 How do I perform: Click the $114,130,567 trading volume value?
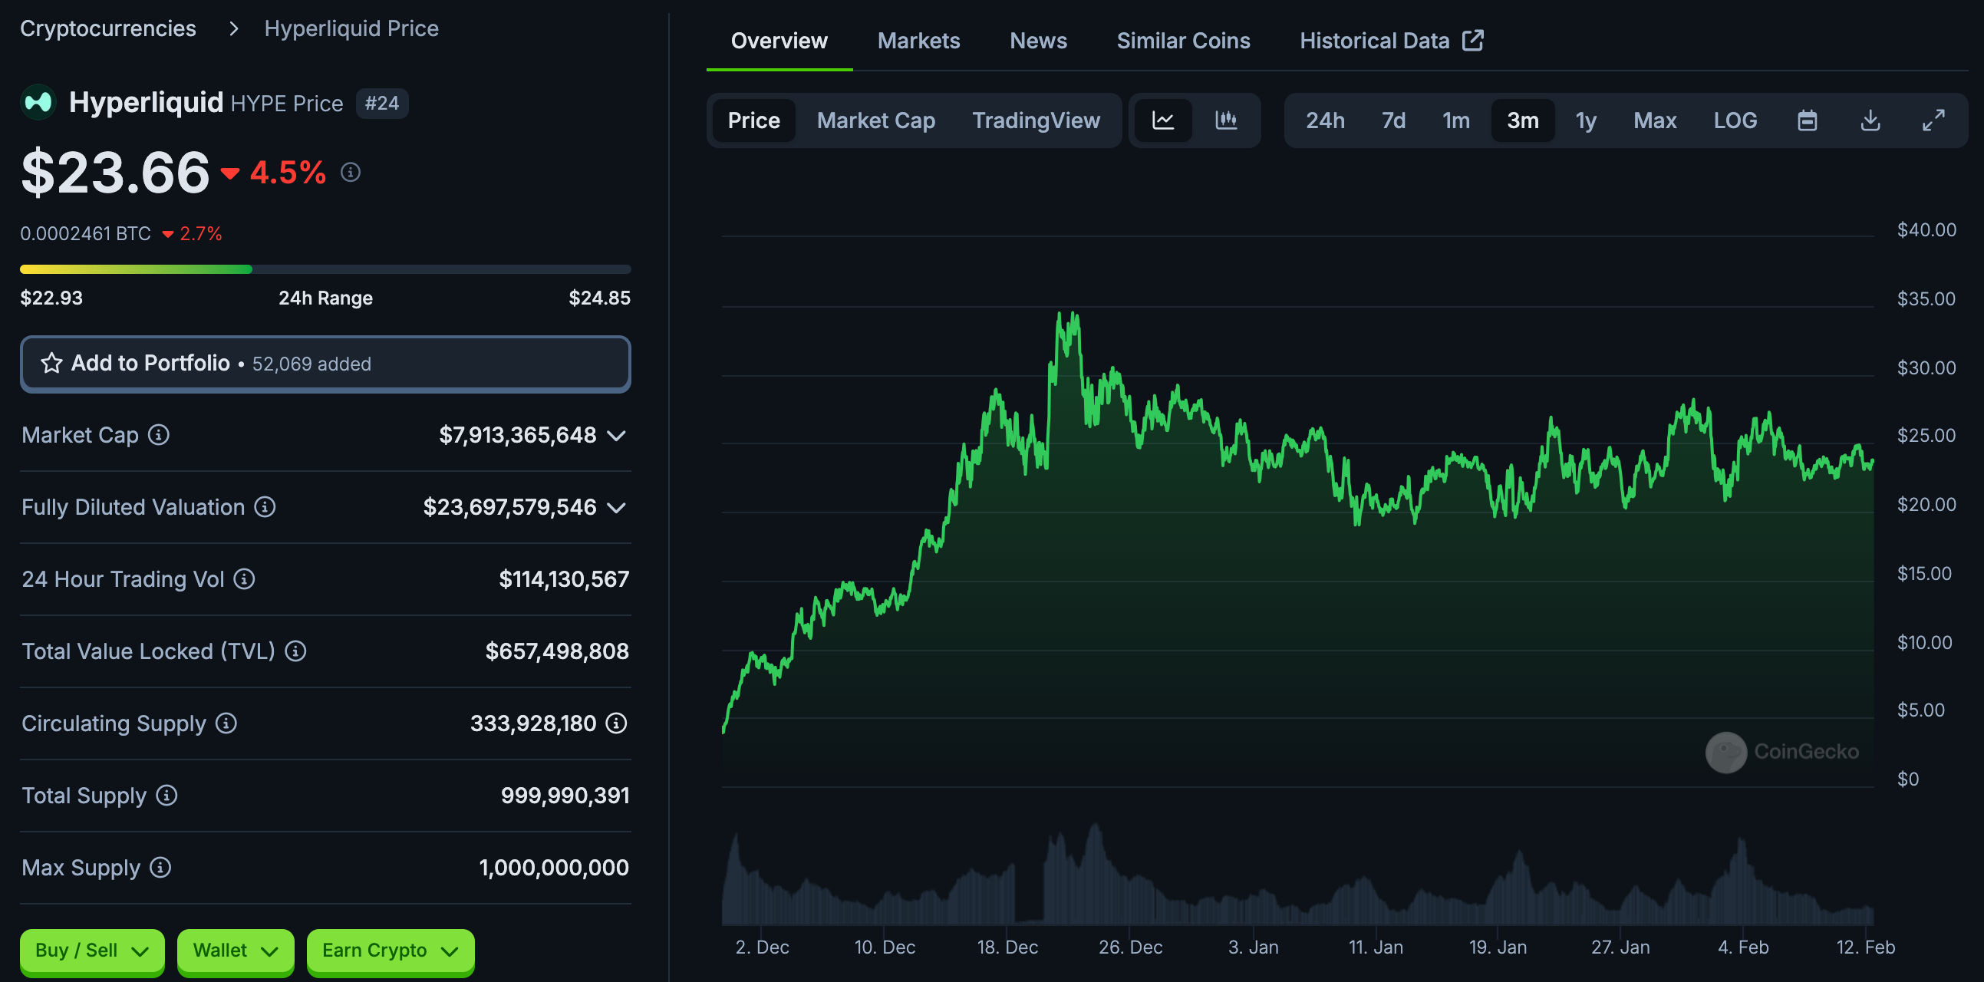(x=564, y=579)
